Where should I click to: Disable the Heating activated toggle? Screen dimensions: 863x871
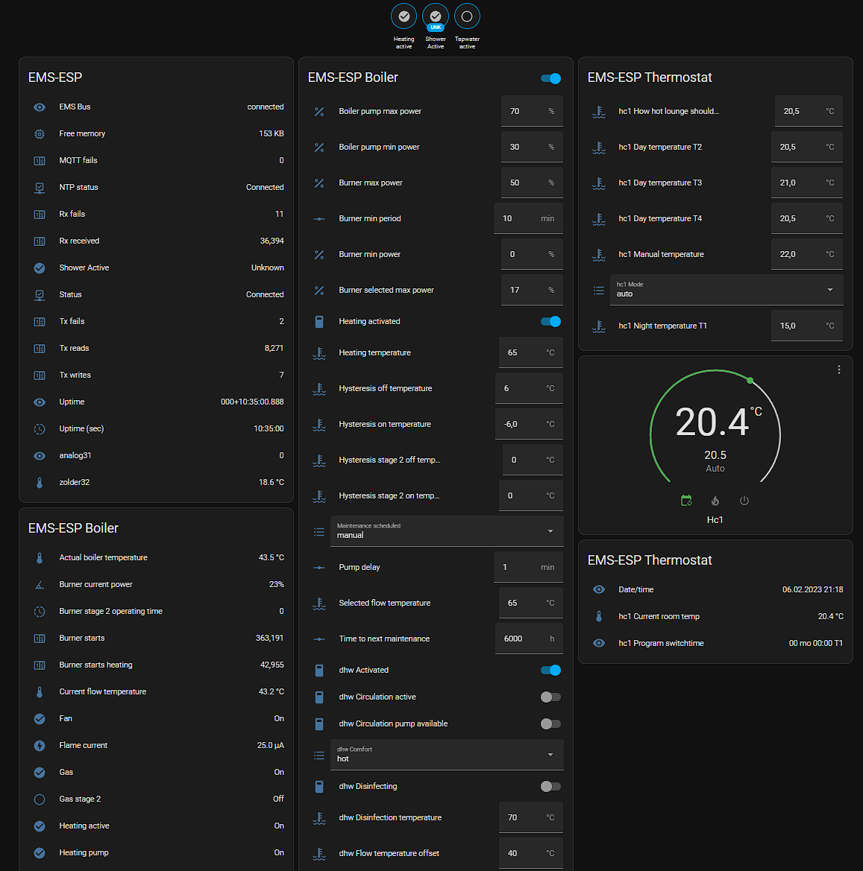(x=550, y=321)
